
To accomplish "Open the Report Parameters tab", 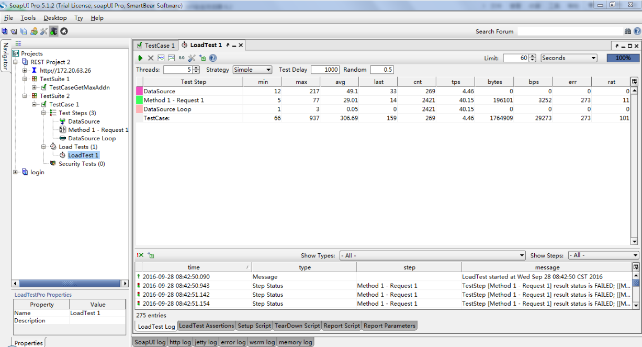I will (x=389, y=326).
